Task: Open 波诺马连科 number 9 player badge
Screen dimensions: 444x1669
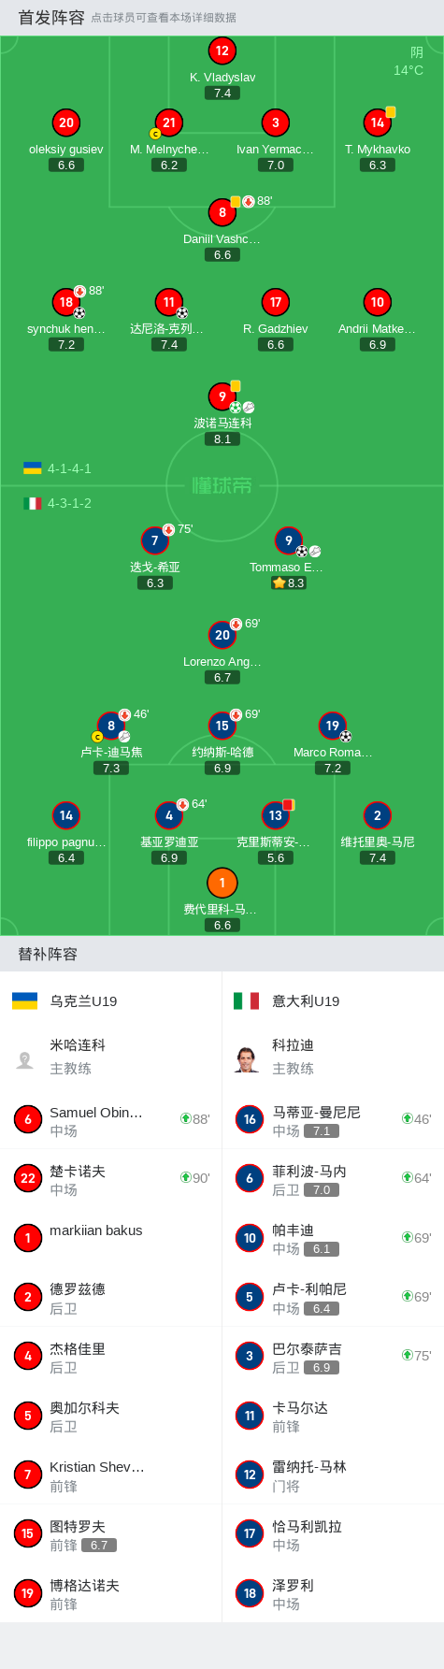Action: pos(222,396)
